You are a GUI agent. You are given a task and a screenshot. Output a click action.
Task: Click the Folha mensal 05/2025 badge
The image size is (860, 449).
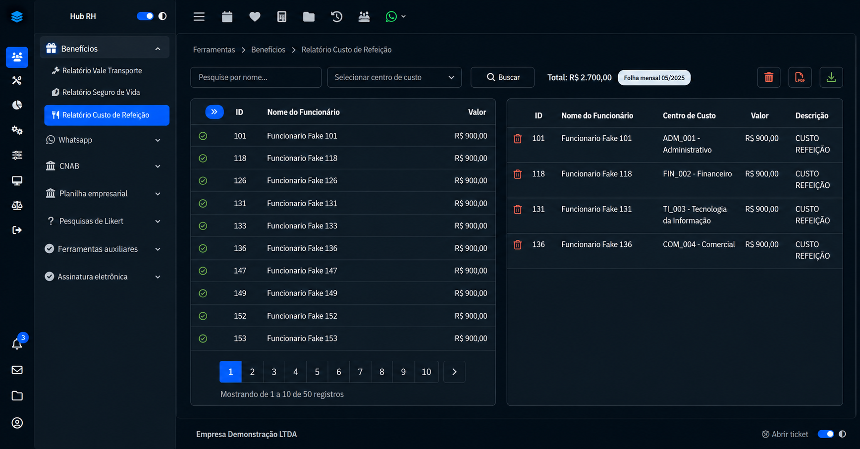tap(654, 78)
